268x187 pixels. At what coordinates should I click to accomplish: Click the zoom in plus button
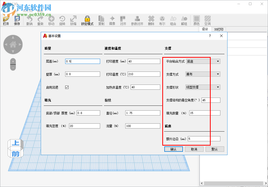(13, 61)
